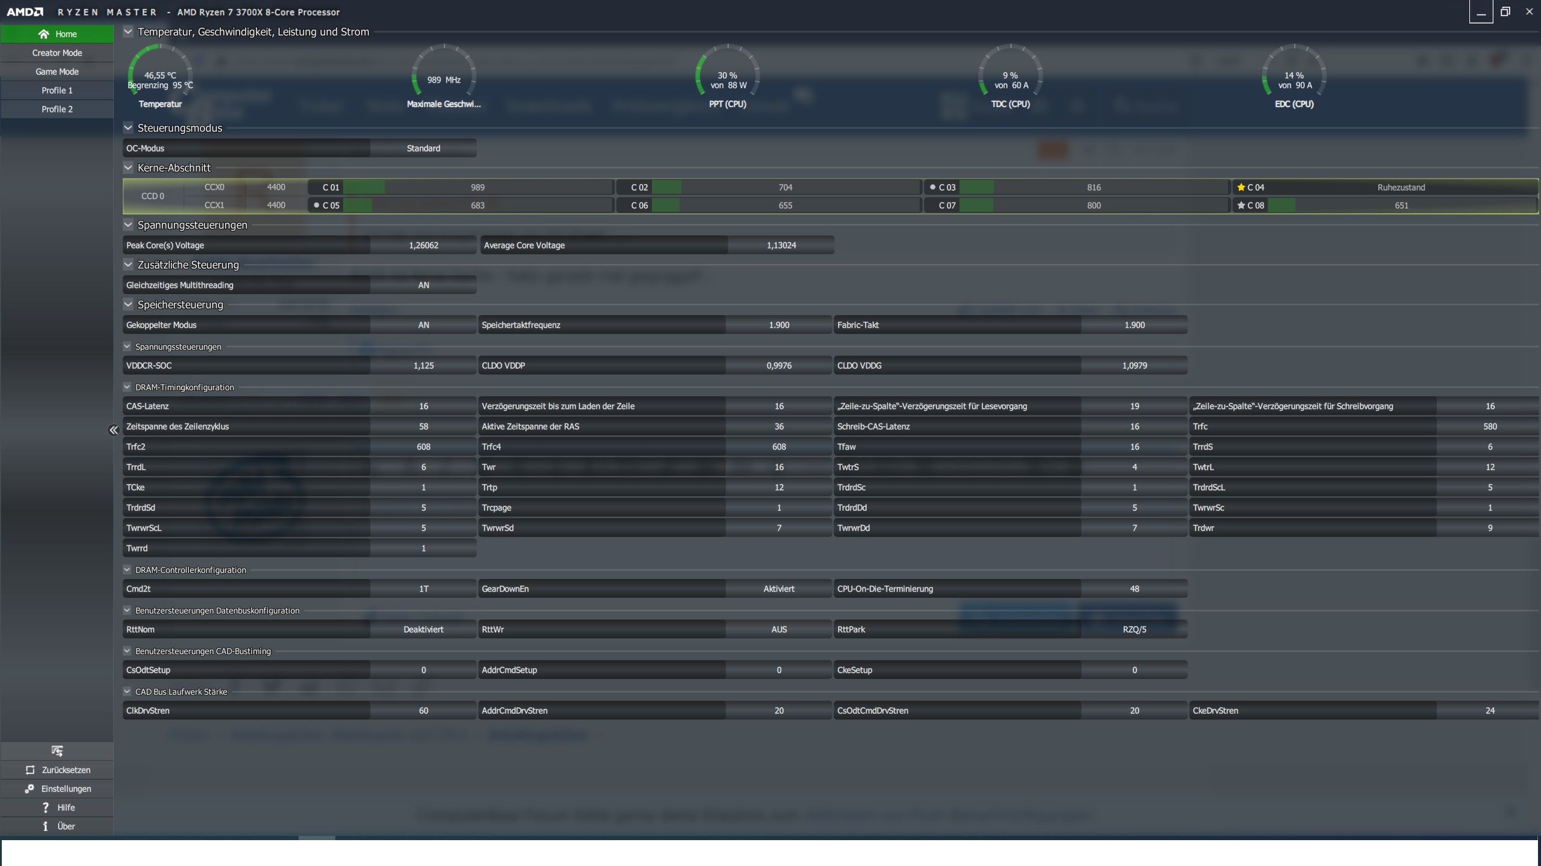Viewport: 1541px width, 866px height.
Task: Collapse the Speichersteuerung section
Action: point(128,304)
